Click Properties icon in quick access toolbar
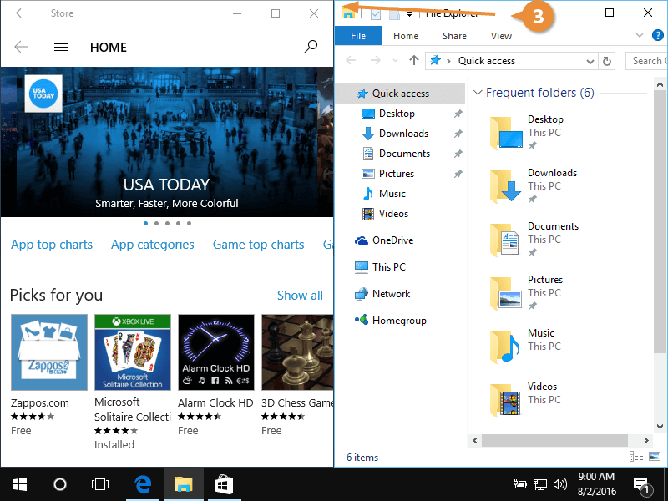The image size is (668, 501). pyautogui.click(x=375, y=14)
